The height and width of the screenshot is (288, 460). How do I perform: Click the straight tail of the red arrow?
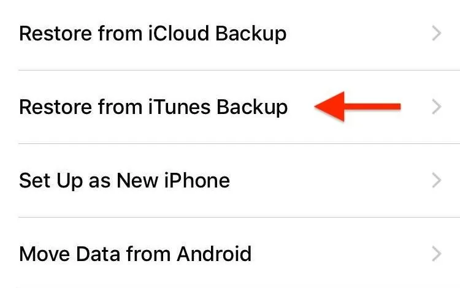click(372, 107)
